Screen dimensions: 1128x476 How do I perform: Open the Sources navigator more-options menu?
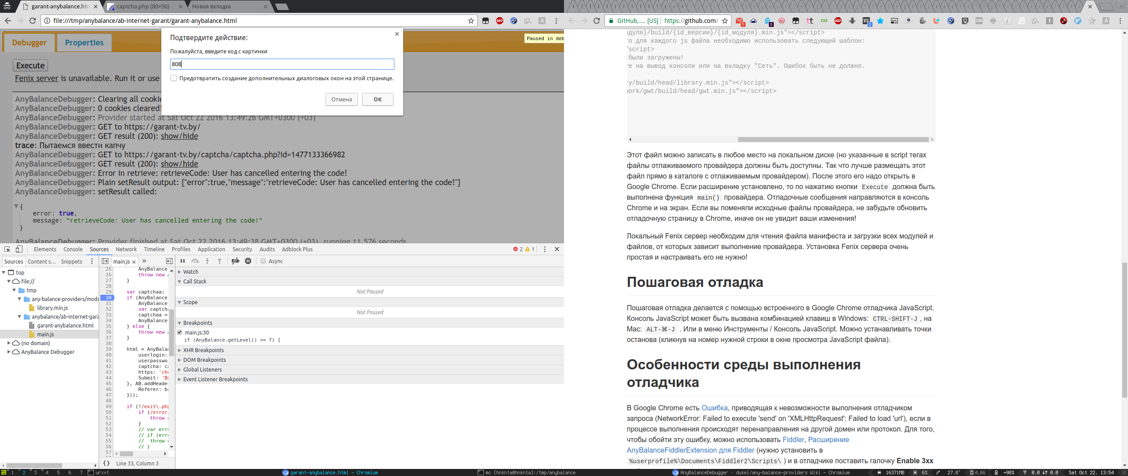point(92,261)
